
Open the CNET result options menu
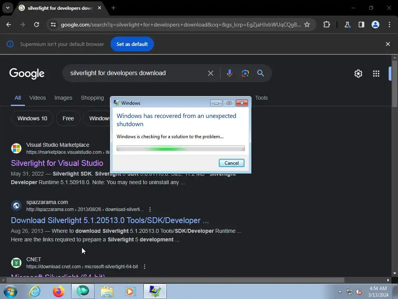pos(145,267)
